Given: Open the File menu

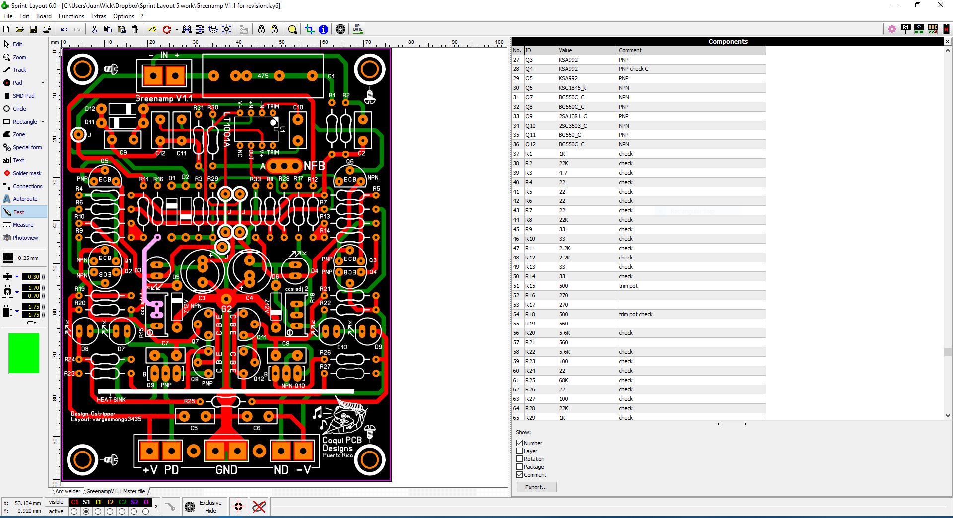Looking at the screenshot, I should tap(8, 16).
